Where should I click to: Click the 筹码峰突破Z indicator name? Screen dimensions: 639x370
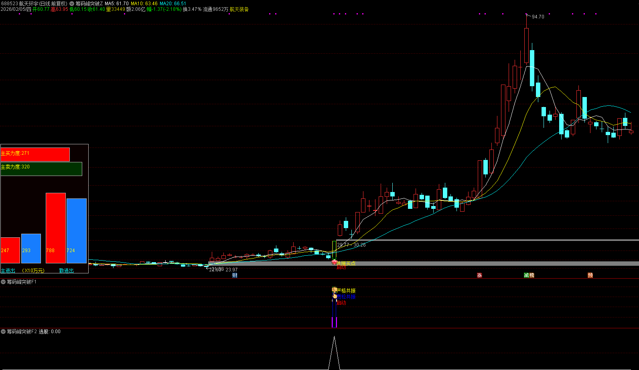pyautogui.click(x=89, y=4)
